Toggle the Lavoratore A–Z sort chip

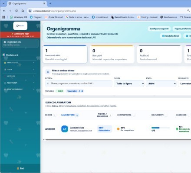(75, 91)
